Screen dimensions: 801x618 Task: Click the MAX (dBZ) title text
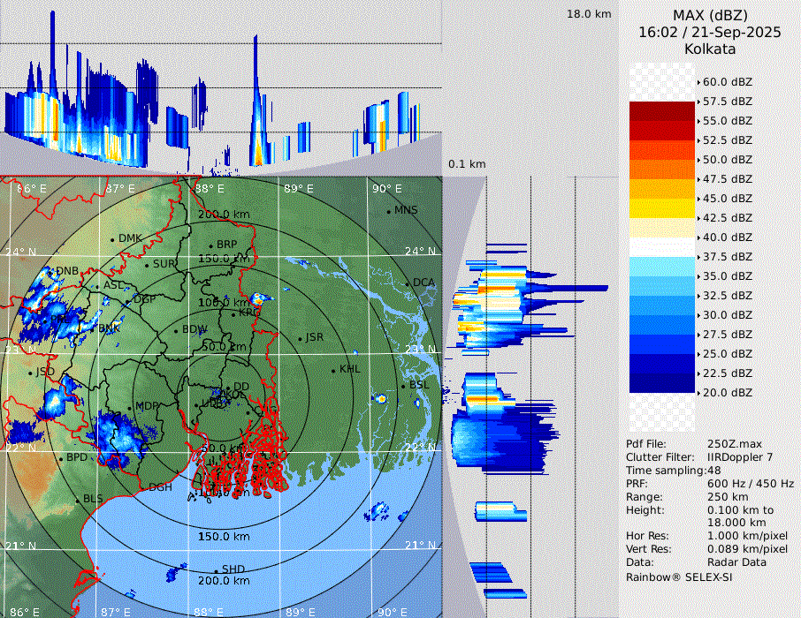tap(709, 15)
